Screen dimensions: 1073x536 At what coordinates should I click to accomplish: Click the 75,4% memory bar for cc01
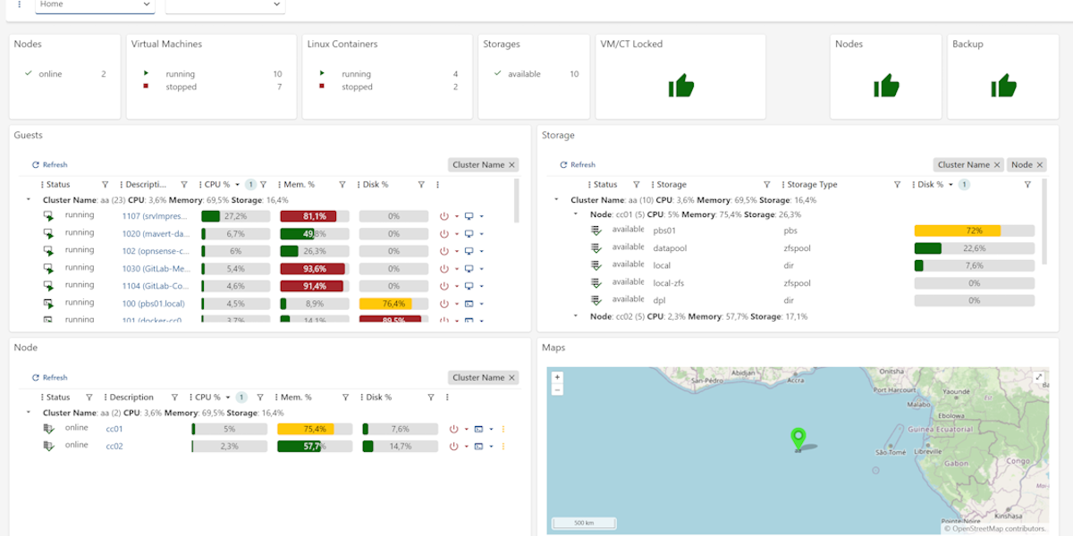(315, 430)
